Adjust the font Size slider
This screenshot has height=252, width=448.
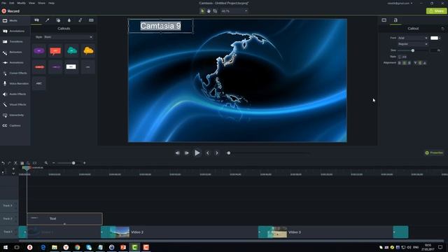pos(413,50)
